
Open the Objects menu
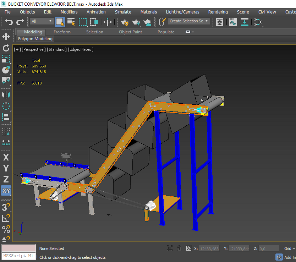27,12
